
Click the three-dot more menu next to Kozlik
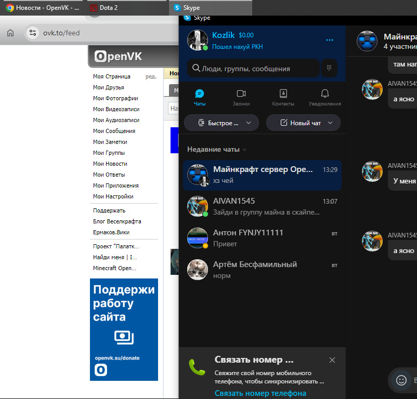(x=330, y=40)
